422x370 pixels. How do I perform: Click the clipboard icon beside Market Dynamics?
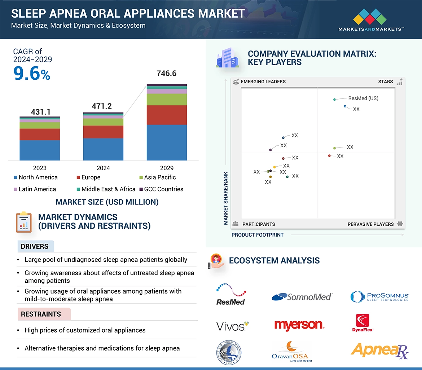coord(24,222)
